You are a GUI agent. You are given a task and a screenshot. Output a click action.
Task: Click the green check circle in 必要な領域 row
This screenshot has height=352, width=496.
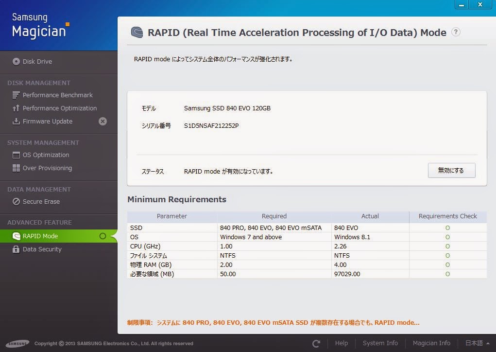[447, 274]
